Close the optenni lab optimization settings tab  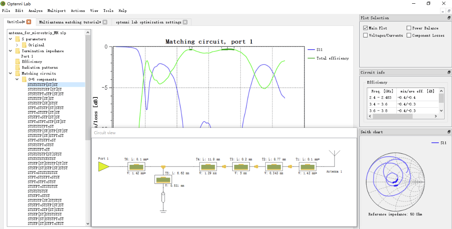point(185,22)
